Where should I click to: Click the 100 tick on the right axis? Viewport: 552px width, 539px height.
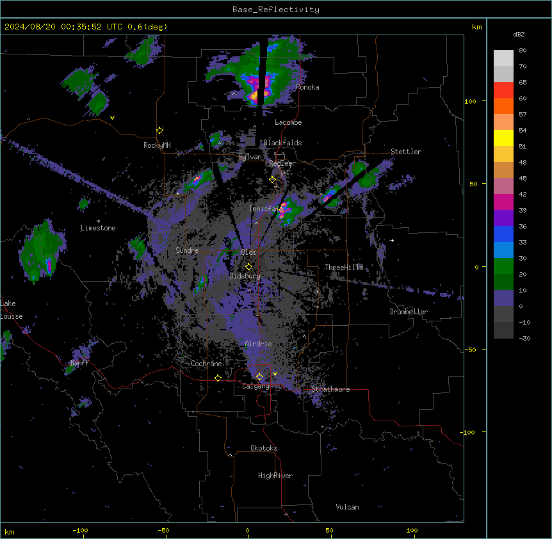470,101
